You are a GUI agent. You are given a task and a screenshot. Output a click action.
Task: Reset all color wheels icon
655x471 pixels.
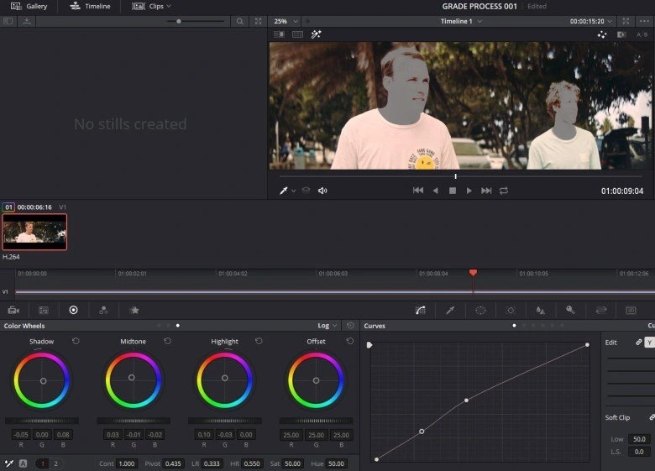[350, 326]
